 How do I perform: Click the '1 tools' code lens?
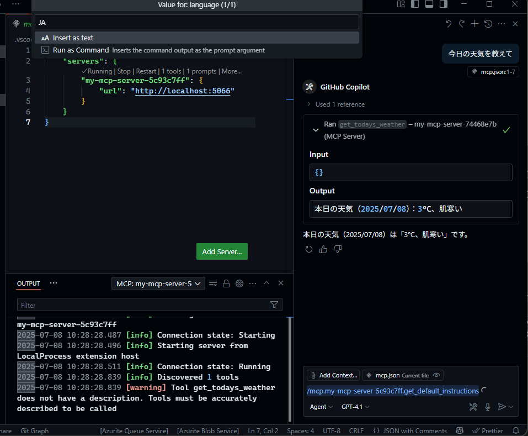(x=172, y=71)
